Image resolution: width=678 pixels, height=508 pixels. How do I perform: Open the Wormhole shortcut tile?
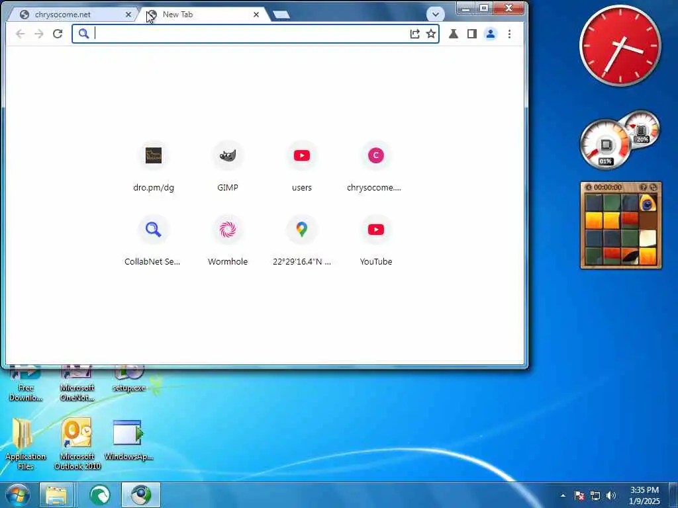pyautogui.click(x=228, y=240)
